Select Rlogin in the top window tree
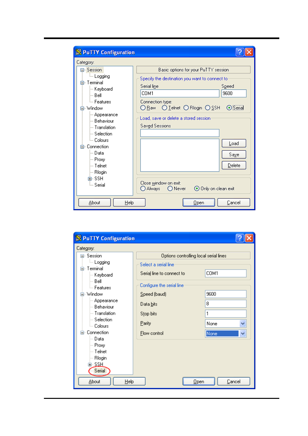Viewport: 308px width, 436px height. [100, 172]
